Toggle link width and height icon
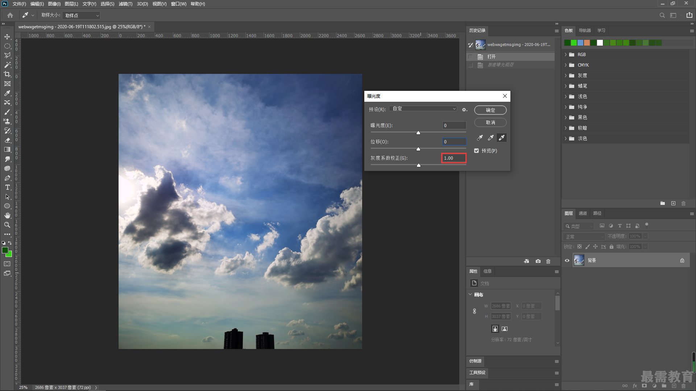This screenshot has width=696, height=391. tap(475, 311)
